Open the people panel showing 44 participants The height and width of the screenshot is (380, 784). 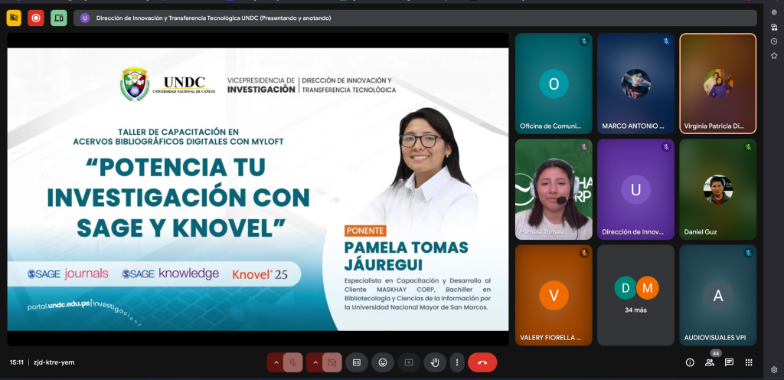point(710,362)
